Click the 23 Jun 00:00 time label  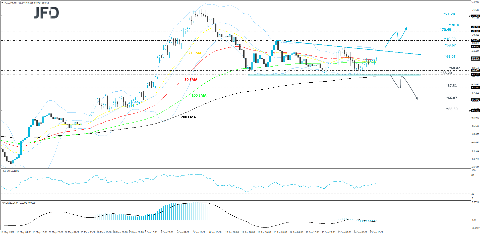pos(345,232)
